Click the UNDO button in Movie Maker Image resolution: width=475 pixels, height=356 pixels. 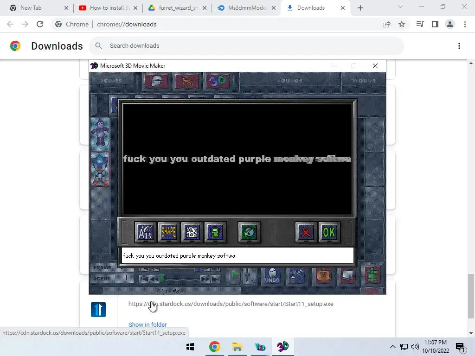[272, 275]
